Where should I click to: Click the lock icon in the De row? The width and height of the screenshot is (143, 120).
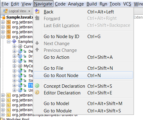click(x=25, y=51)
